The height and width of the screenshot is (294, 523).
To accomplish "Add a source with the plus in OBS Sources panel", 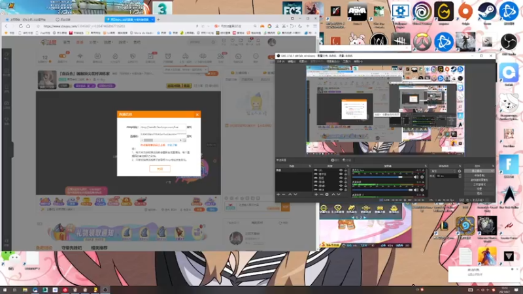I will point(316,194).
